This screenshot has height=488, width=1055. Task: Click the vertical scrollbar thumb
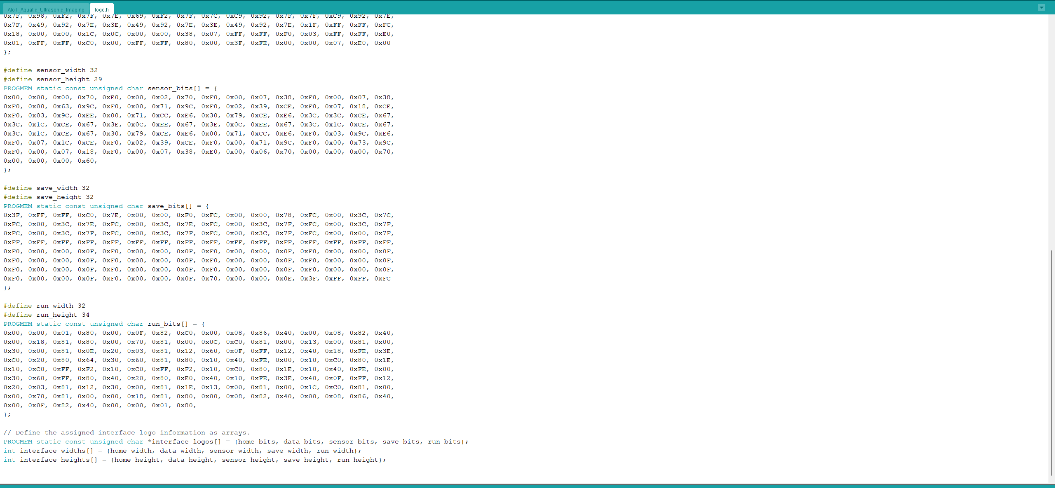(x=1051, y=362)
